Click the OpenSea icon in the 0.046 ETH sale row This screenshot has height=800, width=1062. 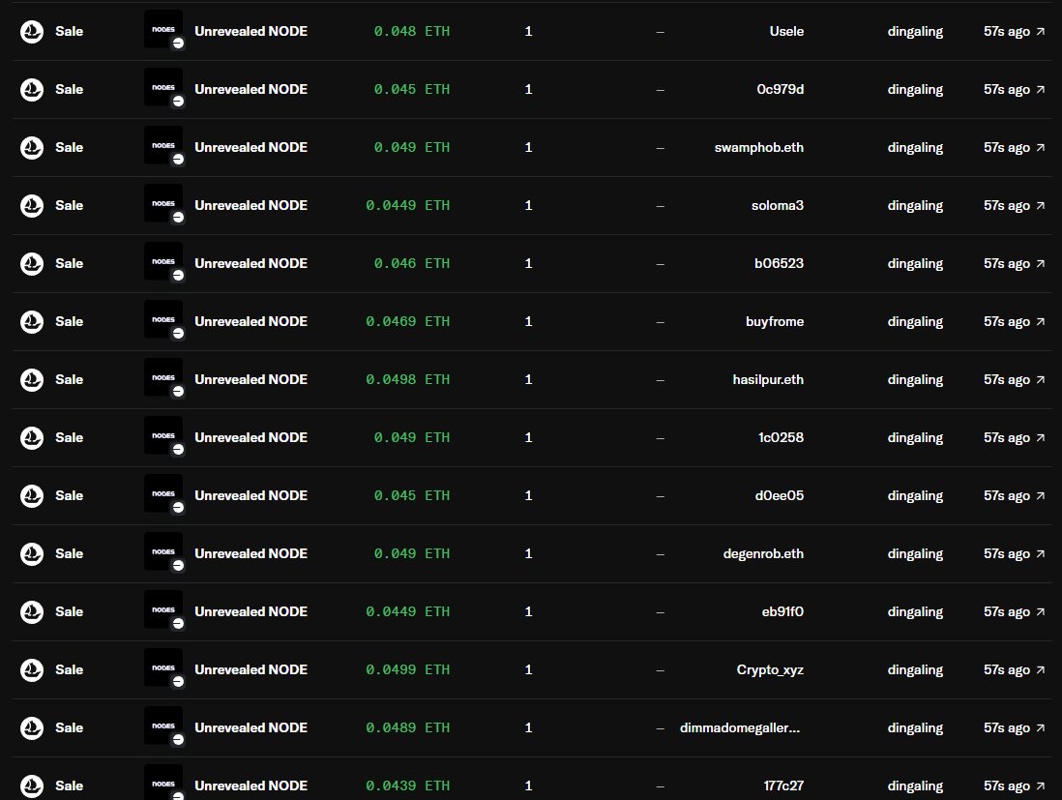point(32,263)
